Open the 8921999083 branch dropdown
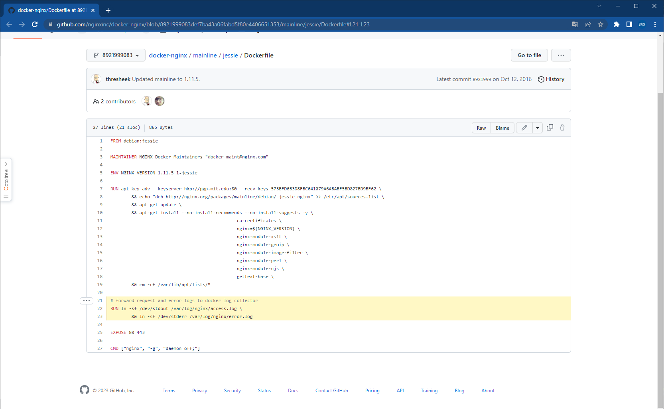Image resolution: width=664 pixels, height=409 pixels. coord(116,55)
